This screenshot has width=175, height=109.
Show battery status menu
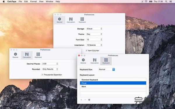[151, 1]
